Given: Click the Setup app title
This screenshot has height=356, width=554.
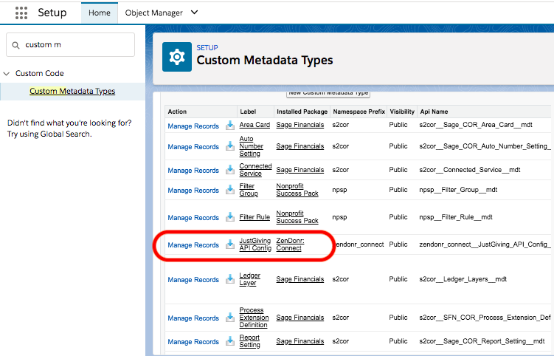Looking at the screenshot, I should [x=52, y=13].
